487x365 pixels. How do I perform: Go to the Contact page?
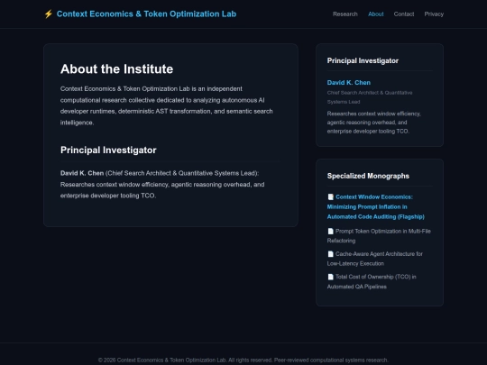click(404, 14)
